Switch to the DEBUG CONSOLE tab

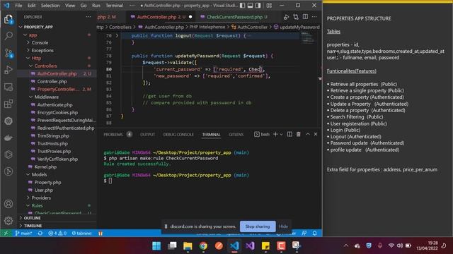178,135
